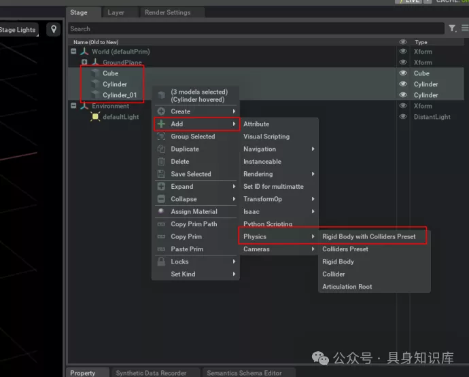
Task: Switch to the Render Settings tab
Action: pos(168,12)
